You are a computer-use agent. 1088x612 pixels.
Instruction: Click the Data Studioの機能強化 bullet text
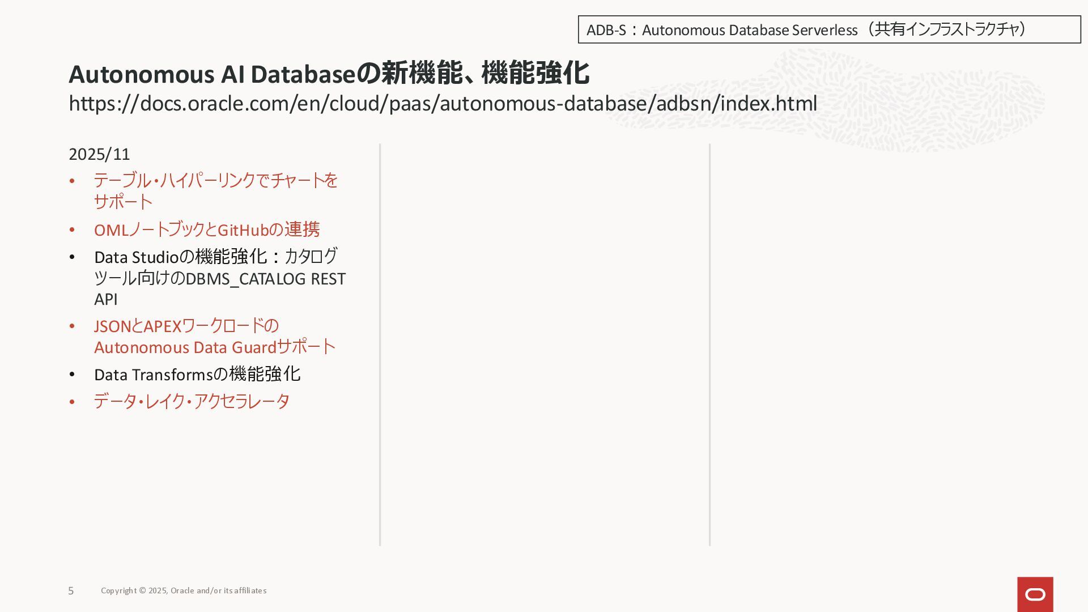click(x=215, y=257)
